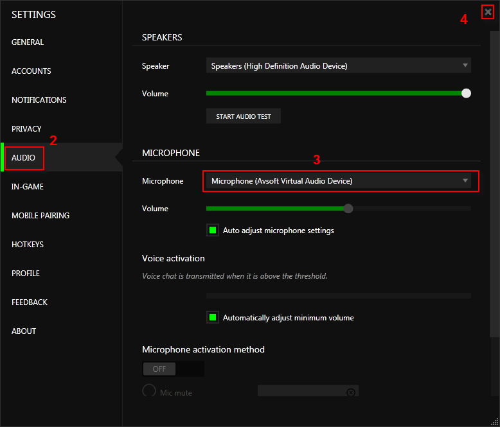
Task: Click the vertical scrollbar on the right
Action: [495, 184]
